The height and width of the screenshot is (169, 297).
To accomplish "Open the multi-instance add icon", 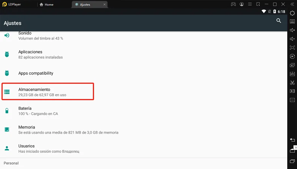I will pyautogui.click(x=292, y=65).
